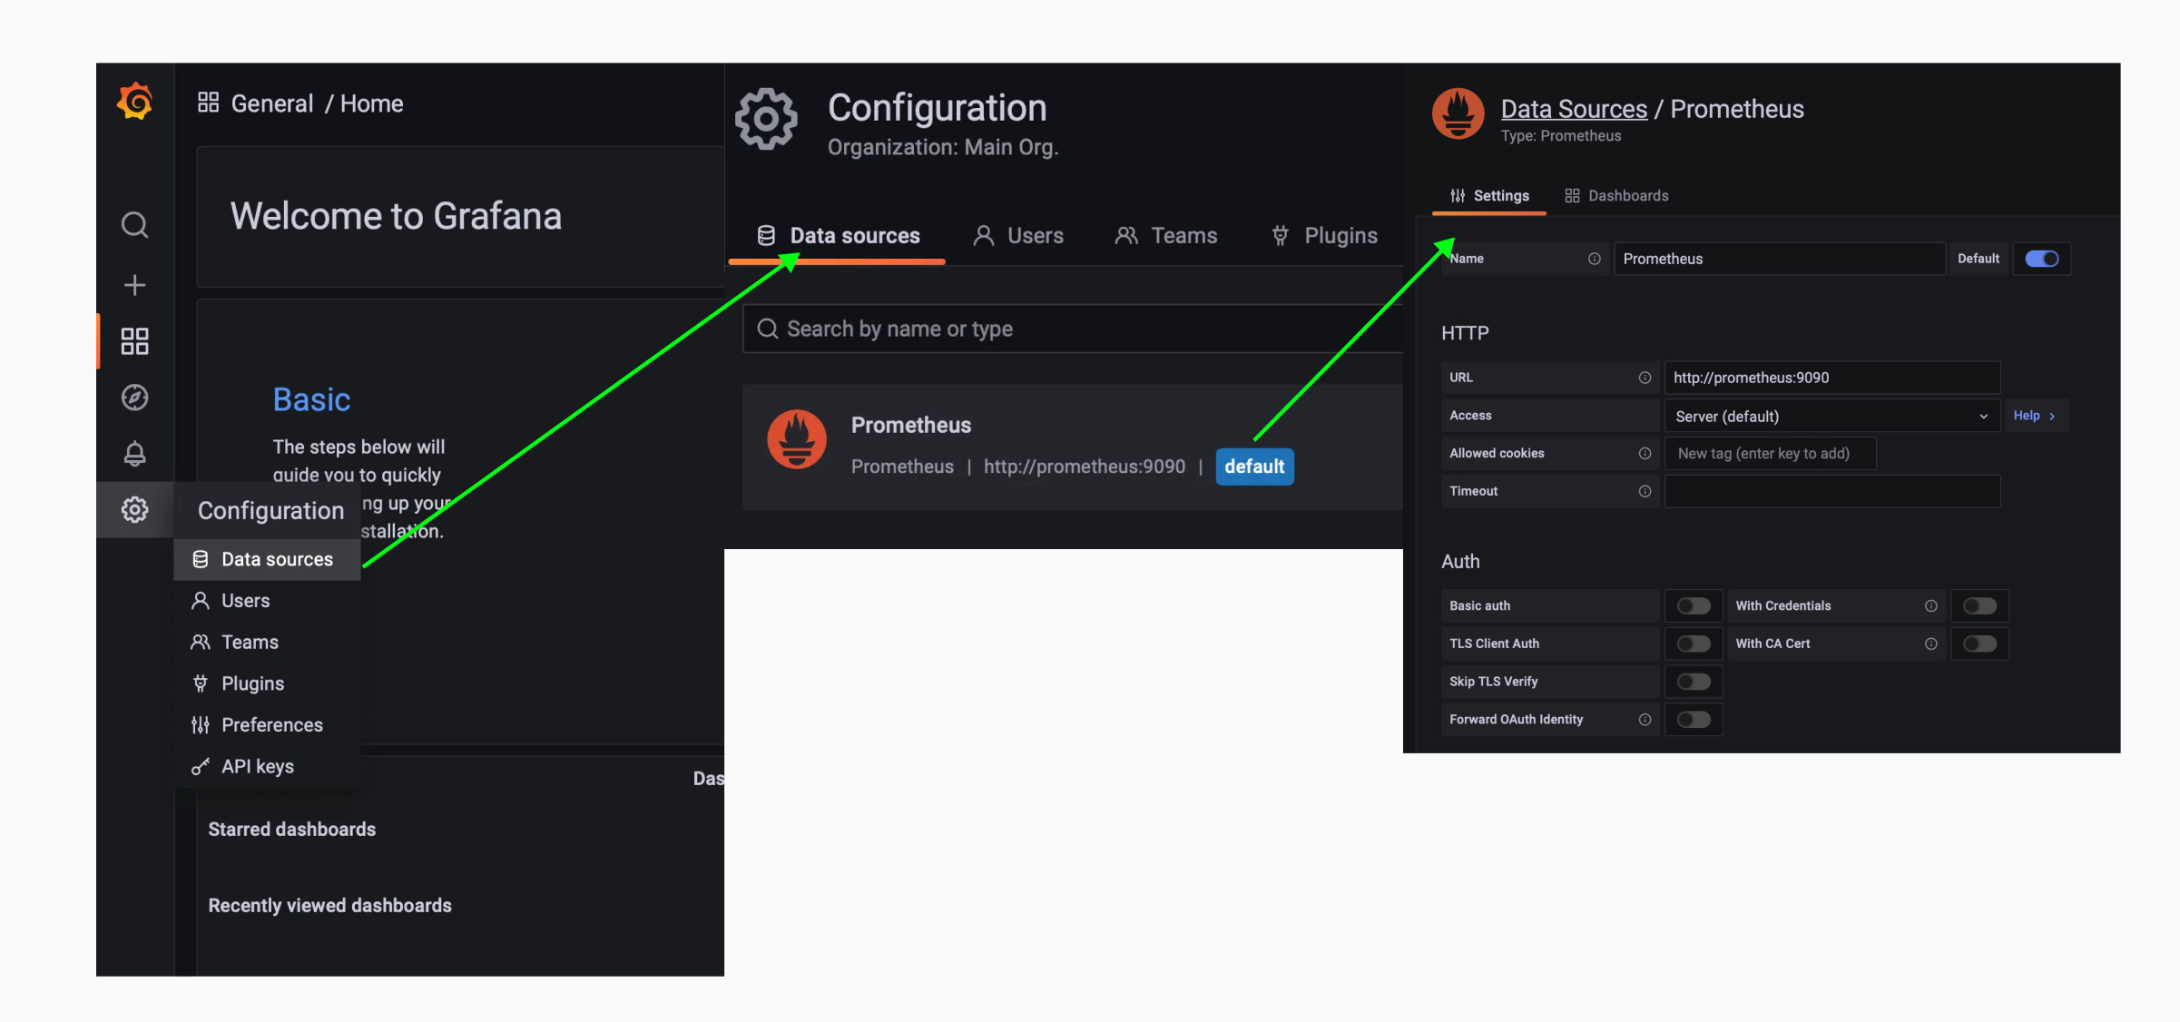Disable the Default data source toggle

pyautogui.click(x=2041, y=258)
